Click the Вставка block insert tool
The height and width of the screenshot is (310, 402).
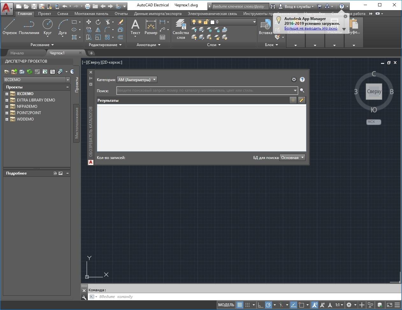point(265,27)
